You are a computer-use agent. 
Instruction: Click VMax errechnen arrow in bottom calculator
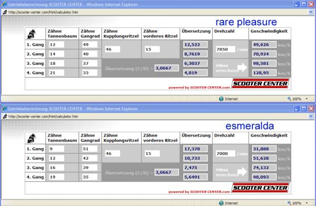click(x=242, y=172)
